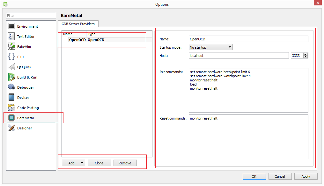This screenshot has height=186, width=324.
Task: Click the Host field containing localhost
Action: coord(239,56)
